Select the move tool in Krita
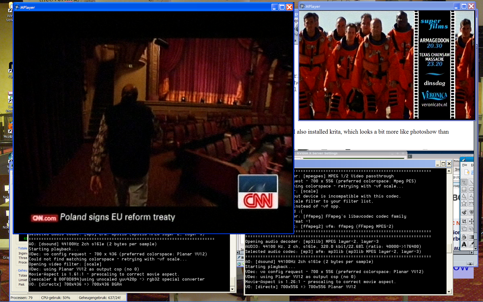Screen dimensions: 483x302 tap(471, 221)
